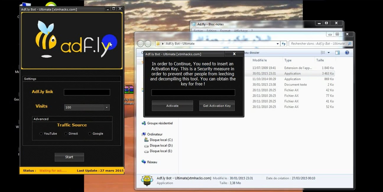Click the Groupe résidentiel icon
Viewport: 383px width, 192px height.
click(144, 123)
